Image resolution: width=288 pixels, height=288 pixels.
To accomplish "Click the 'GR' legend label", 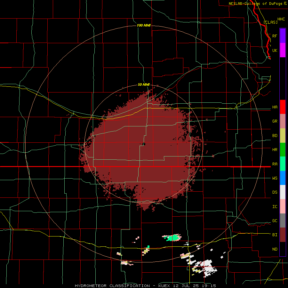I will pyautogui.click(x=275, y=121).
